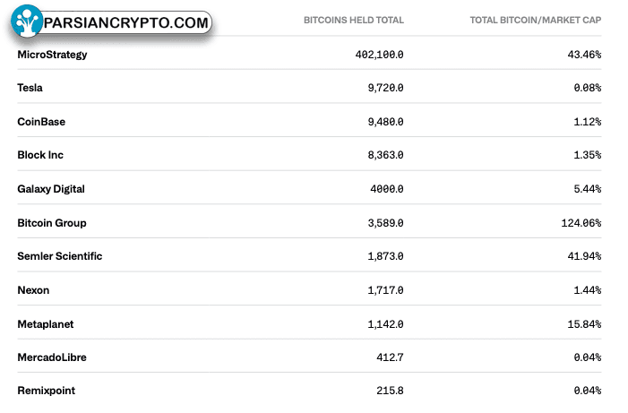Click the ParsianCrypto tree logo icon
The height and width of the screenshot is (413, 628).
pos(27,21)
